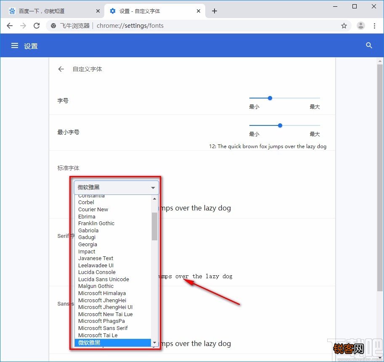
Task: Select Microsoft Tai Le font
Action: pos(113,335)
